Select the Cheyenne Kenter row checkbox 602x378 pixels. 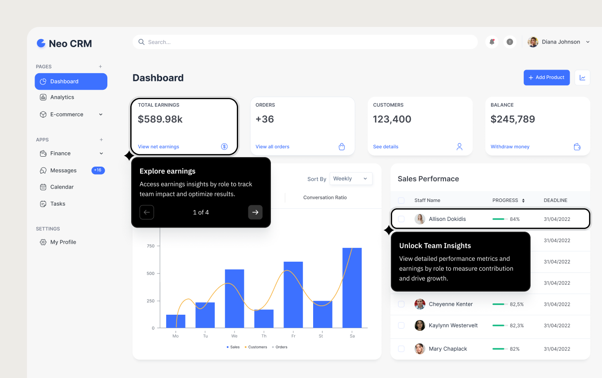pyautogui.click(x=401, y=304)
